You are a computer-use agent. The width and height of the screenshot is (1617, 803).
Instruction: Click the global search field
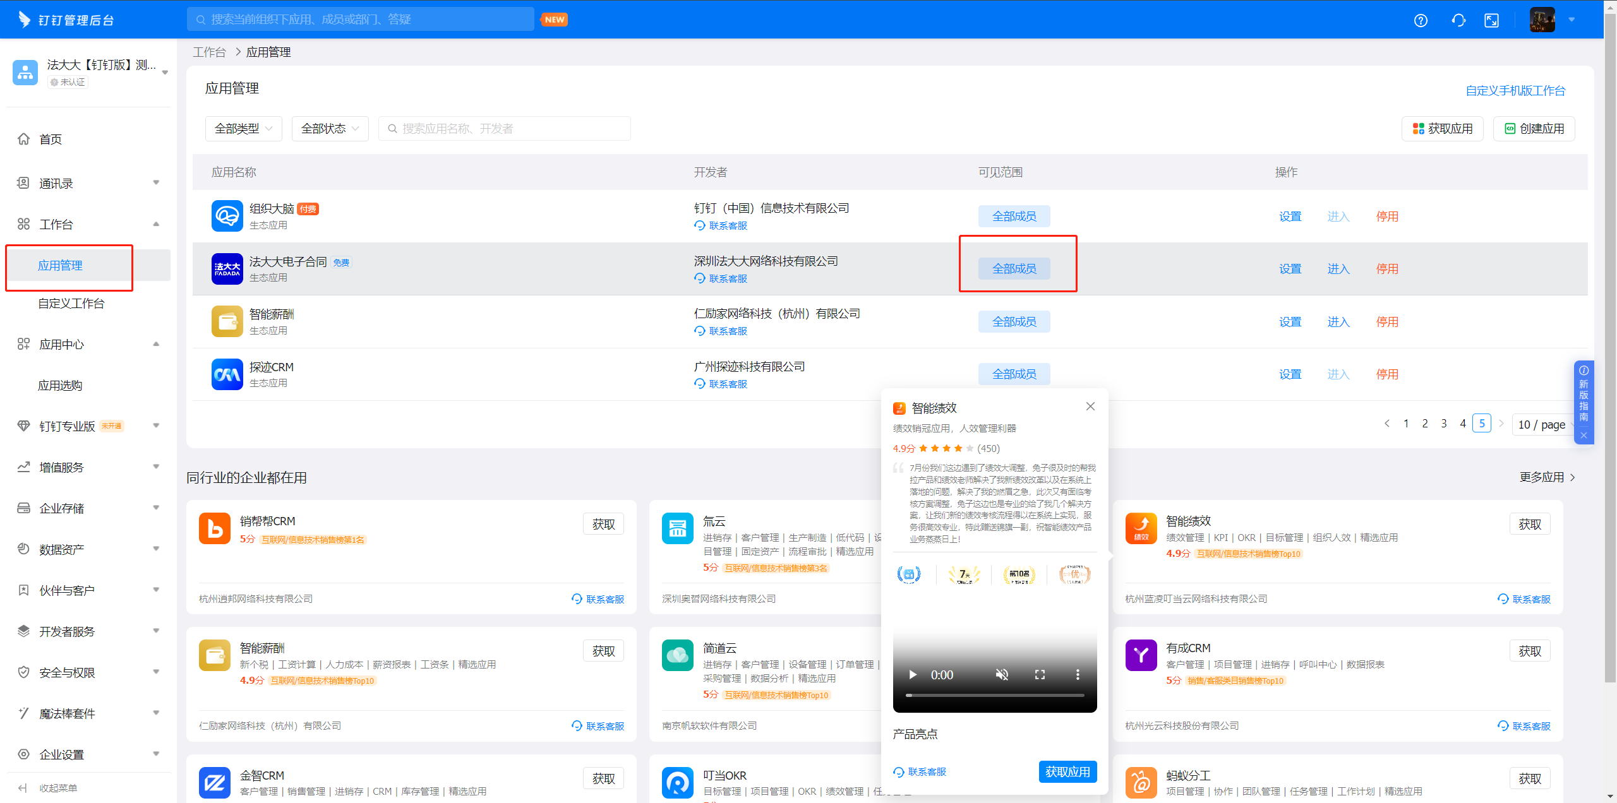tap(360, 20)
